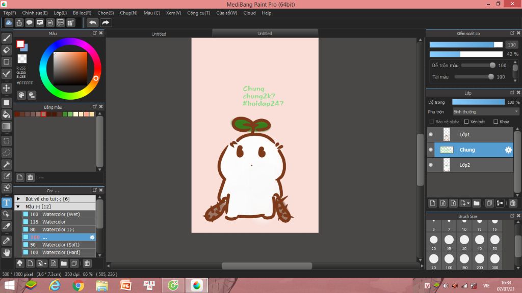This screenshot has height=293, width=522.
Task: Choose brush size preset 100
Action: (x=449, y=260)
